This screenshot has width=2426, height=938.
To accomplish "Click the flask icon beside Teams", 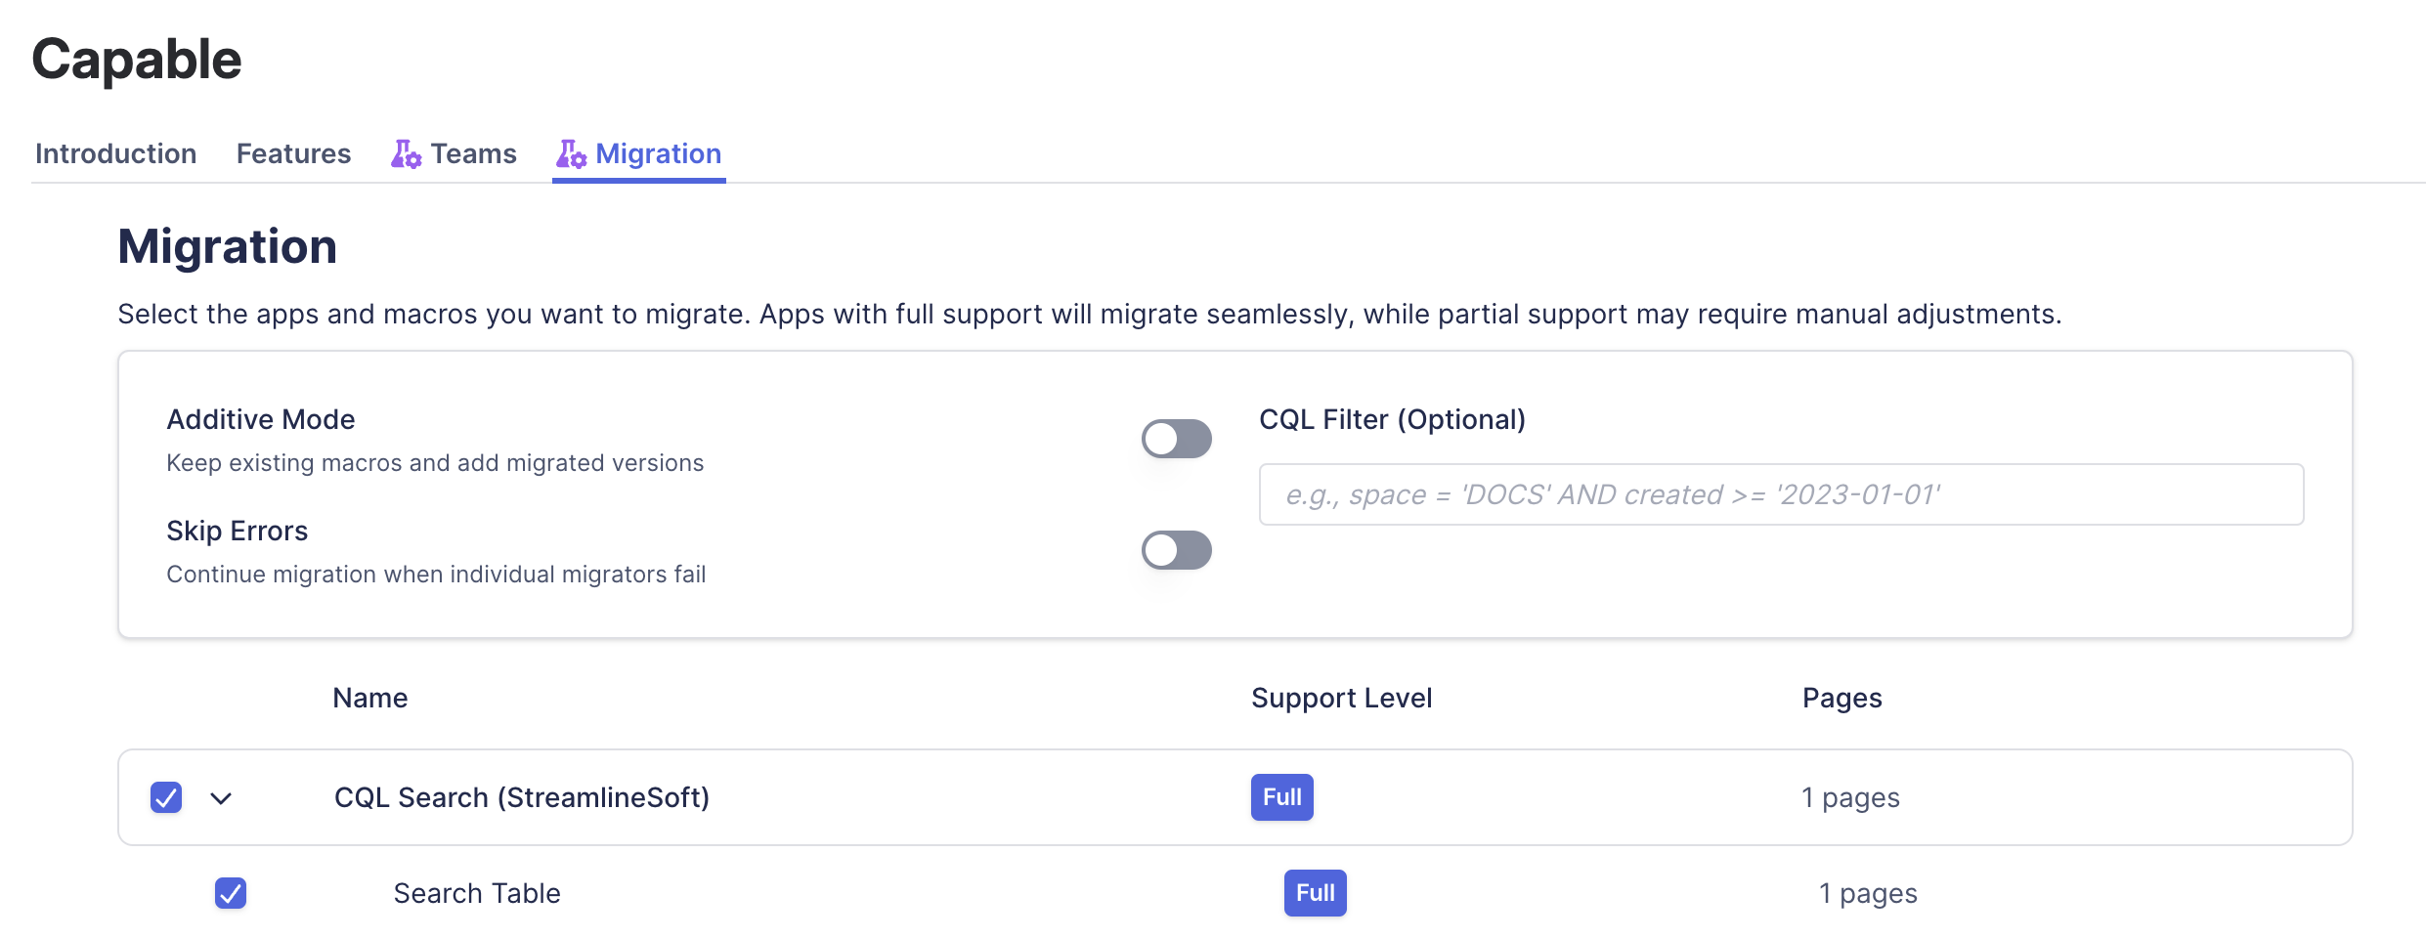I will 406,154.
